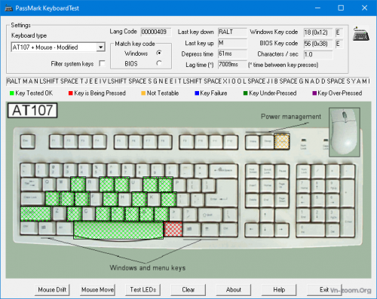This screenshot has height=299, width=377.
Task: Click the Mouse Drift button
Action: [x=52, y=290]
